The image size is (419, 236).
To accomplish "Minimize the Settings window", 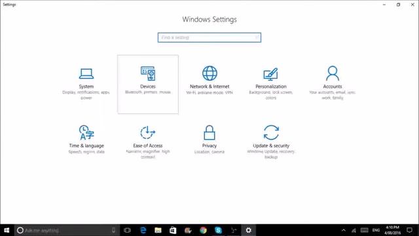I will (x=384, y=5).
